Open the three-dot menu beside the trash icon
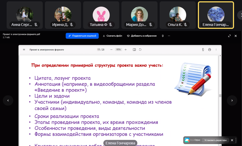242x146 pixels. click(x=169, y=36)
